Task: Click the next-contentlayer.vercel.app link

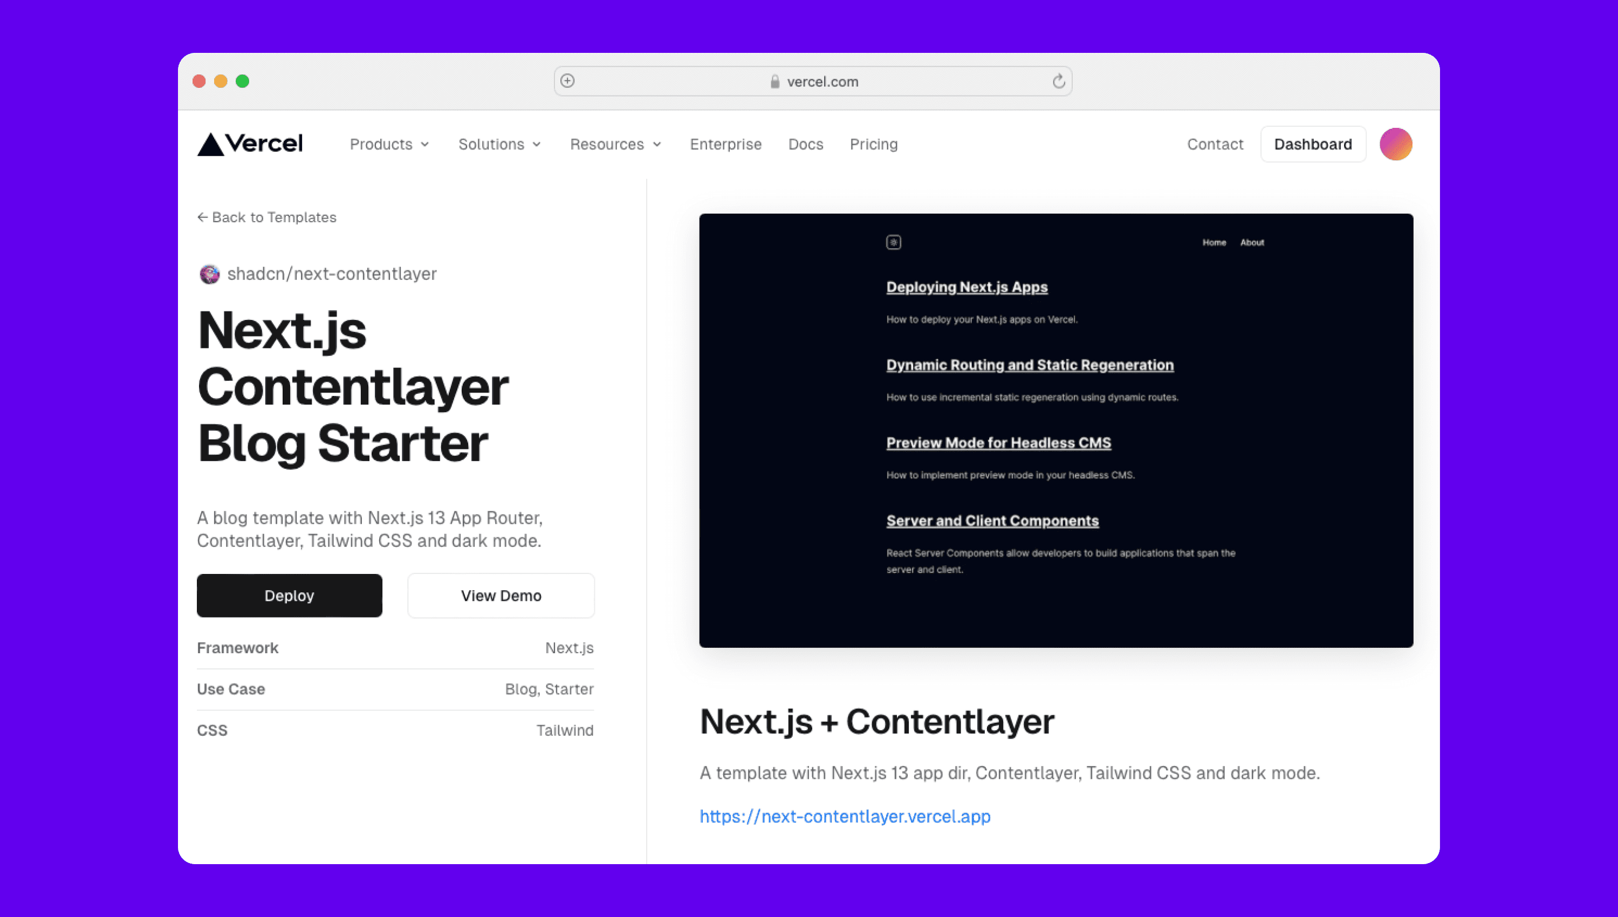Action: point(845,816)
